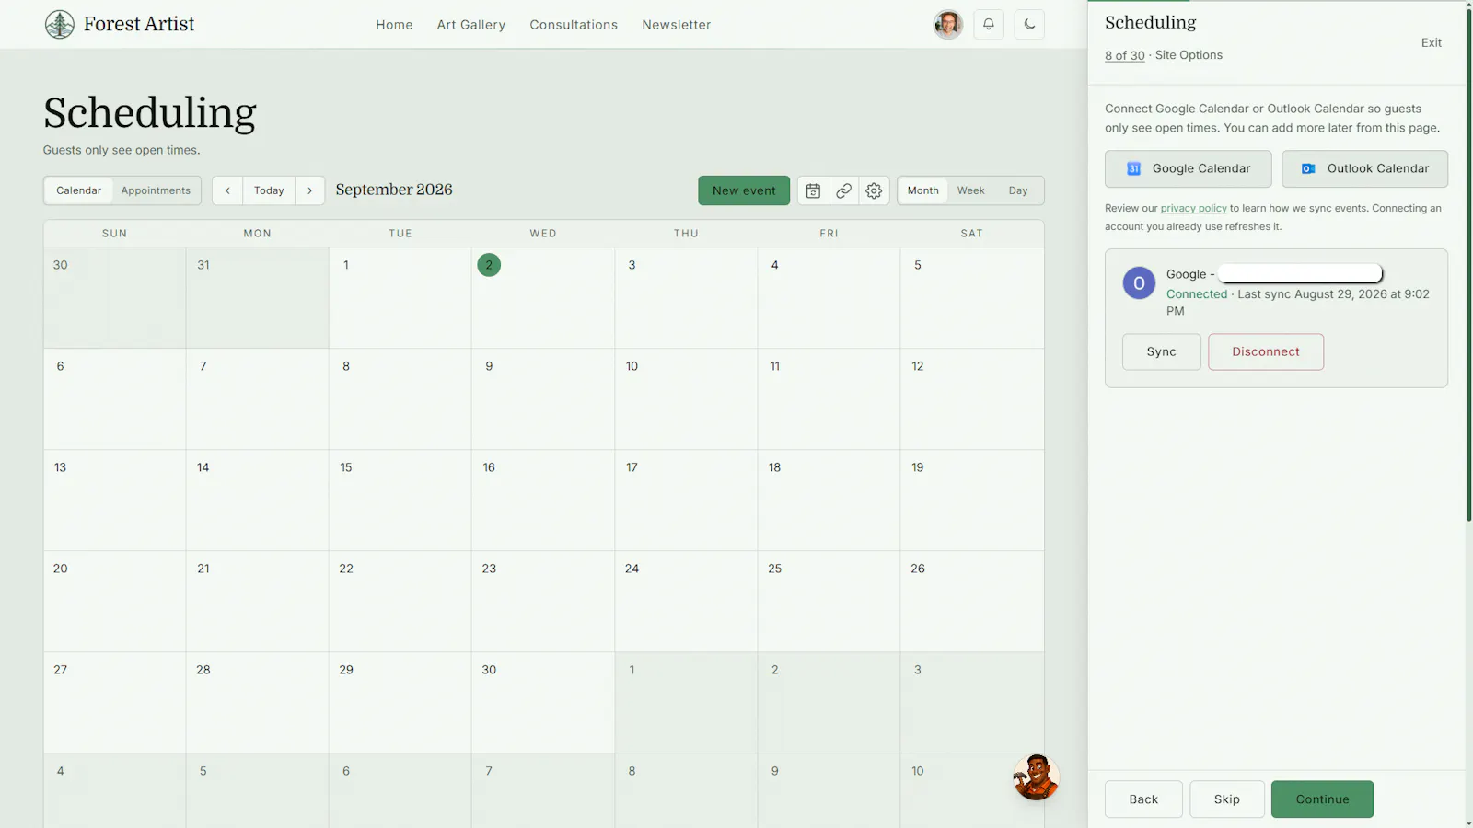Go to next month arrow
Image resolution: width=1473 pixels, height=828 pixels.
(x=310, y=190)
